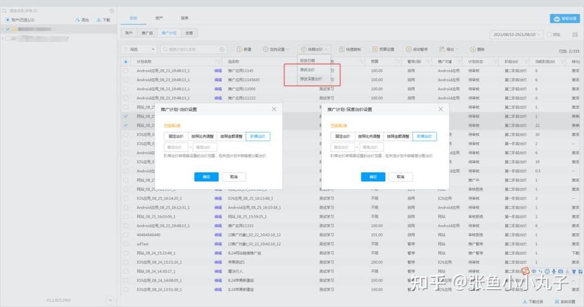Viewport: 584px width, 307px height.
Task: Toggle the select-all checkbox in table header
Action: point(125,61)
